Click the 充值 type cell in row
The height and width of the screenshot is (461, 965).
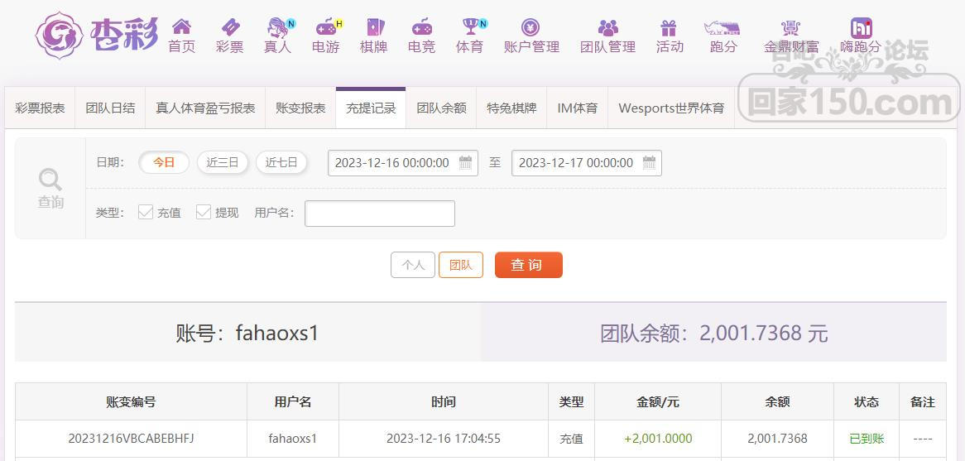click(x=571, y=439)
